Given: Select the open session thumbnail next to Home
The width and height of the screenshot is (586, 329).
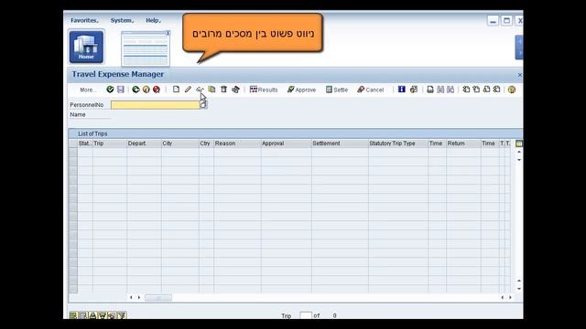Looking at the screenshot, I should coord(146,48).
